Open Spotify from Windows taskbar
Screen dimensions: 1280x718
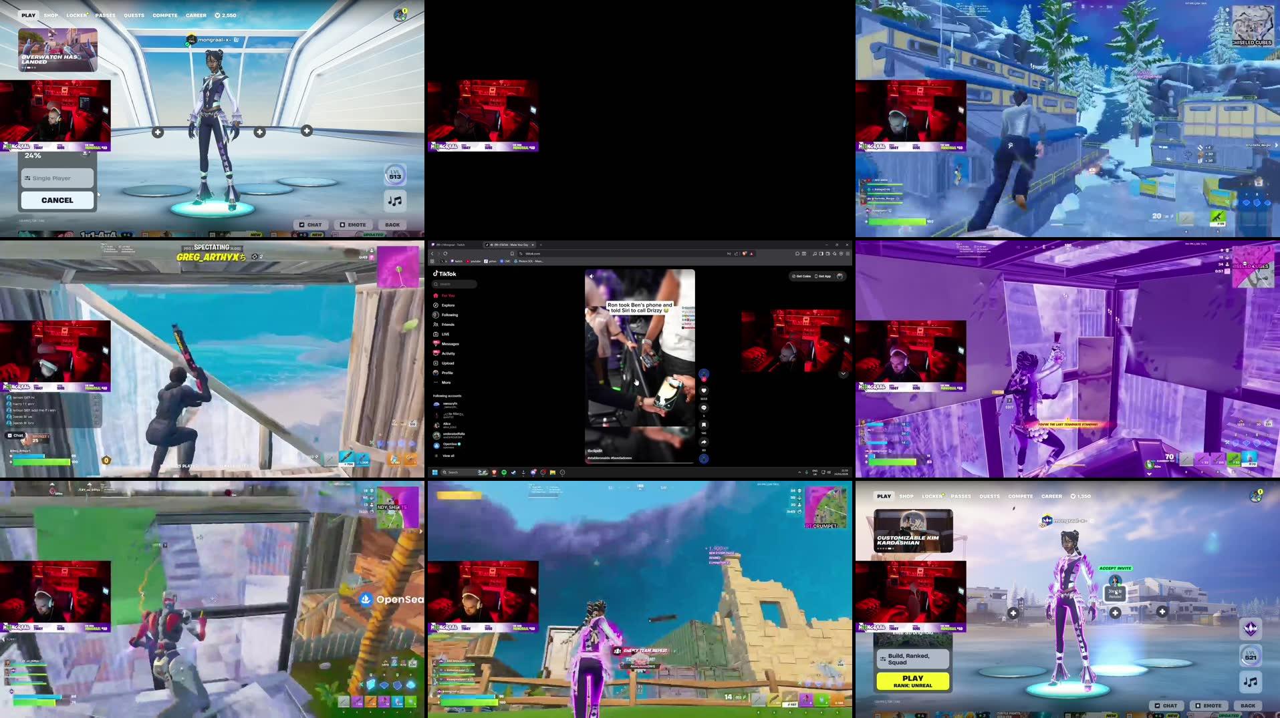504,472
